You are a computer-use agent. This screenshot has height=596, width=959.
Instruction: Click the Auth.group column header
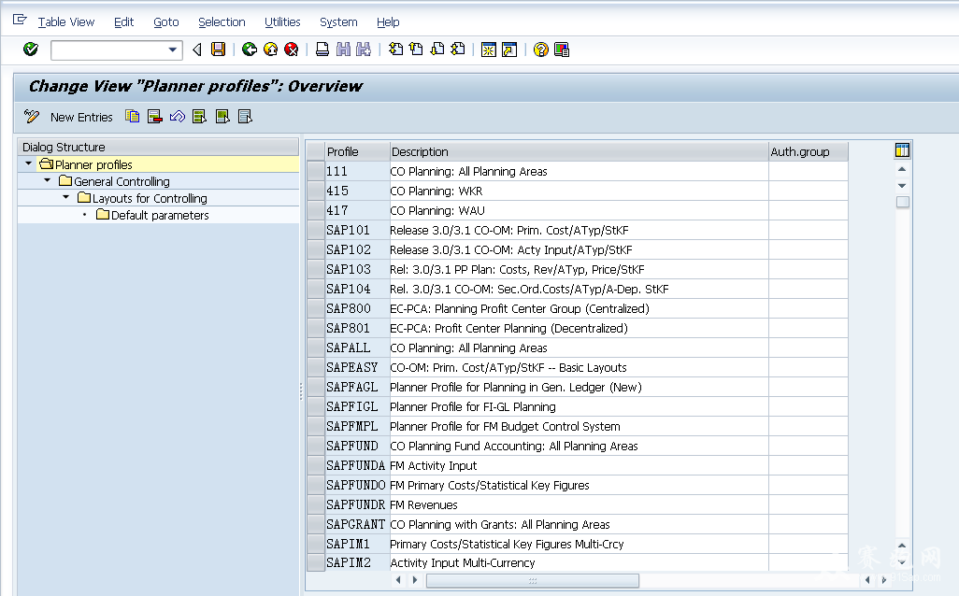808,151
